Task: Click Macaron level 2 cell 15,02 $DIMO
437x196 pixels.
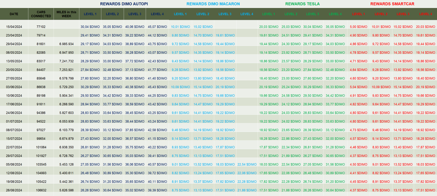Action: [203, 27]
